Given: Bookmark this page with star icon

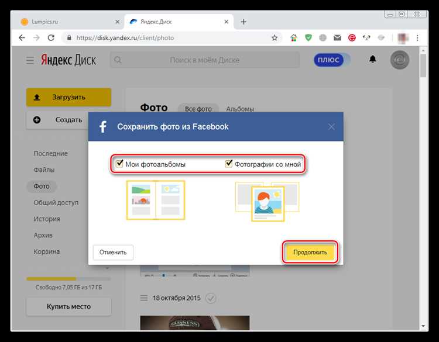Looking at the screenshot, I should [275, 38].
